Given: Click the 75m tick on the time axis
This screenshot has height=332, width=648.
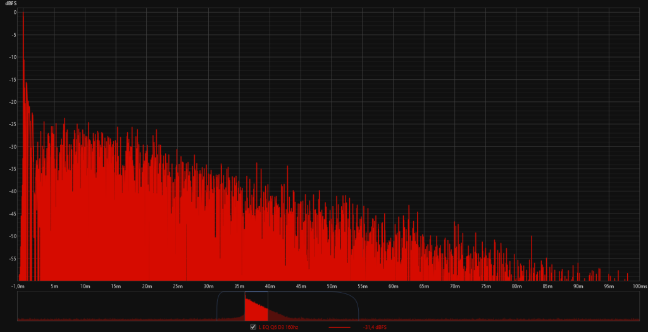Looking at the screenshot, I should (485, 286).
